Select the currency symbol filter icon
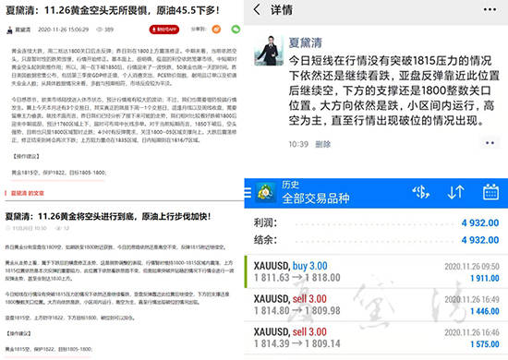 [x=420, y=192]
